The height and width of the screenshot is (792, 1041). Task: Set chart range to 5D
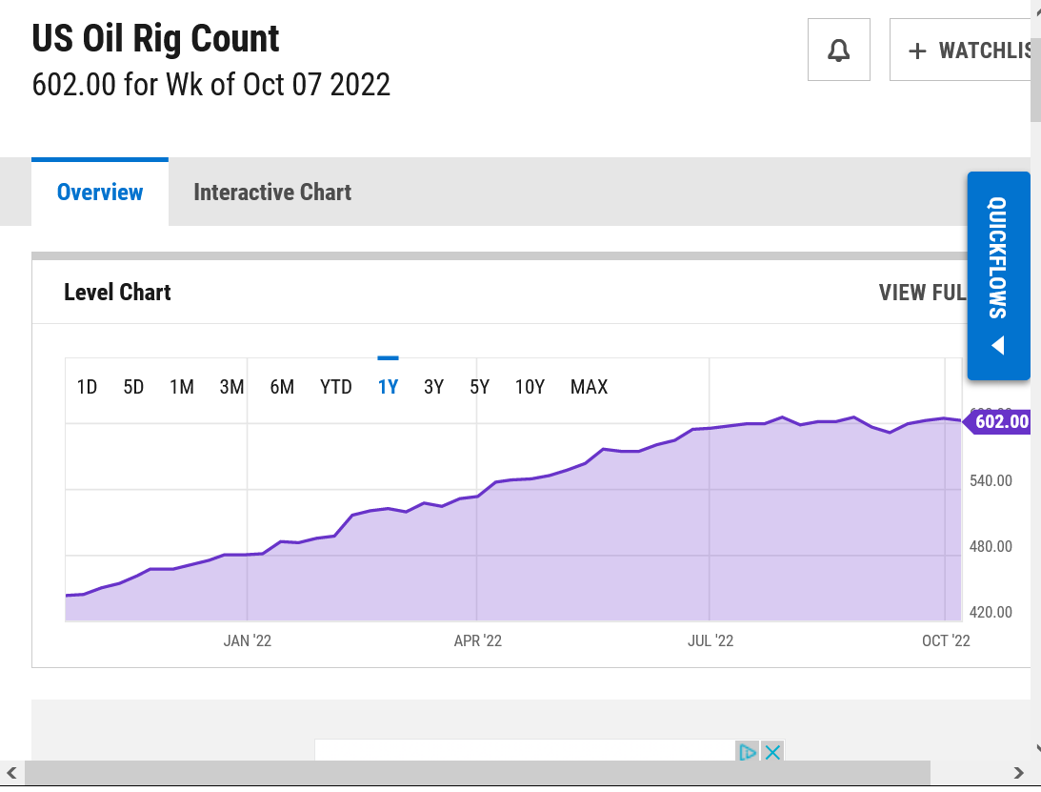click(x=133, y=387)
